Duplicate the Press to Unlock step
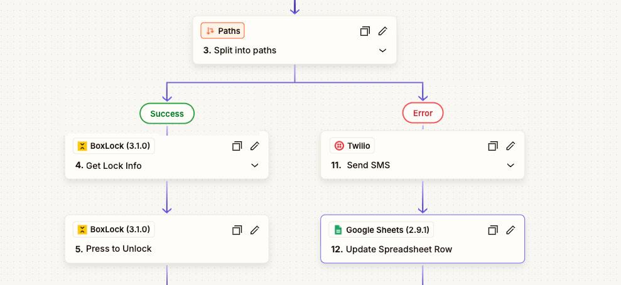The height and width of the screenshot is (285, 621). coord(237,230)
